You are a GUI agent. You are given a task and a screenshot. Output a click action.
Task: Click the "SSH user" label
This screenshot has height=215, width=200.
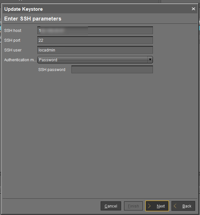pos(13,50)
